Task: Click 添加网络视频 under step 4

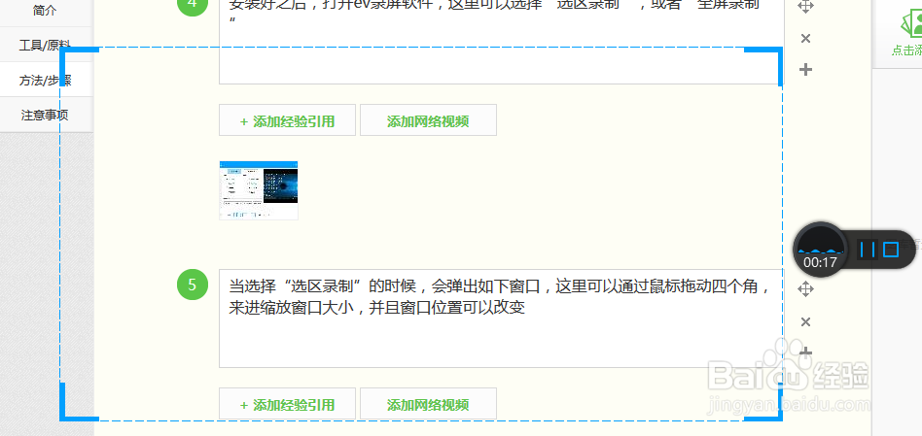Action: (x=428, y=120)
